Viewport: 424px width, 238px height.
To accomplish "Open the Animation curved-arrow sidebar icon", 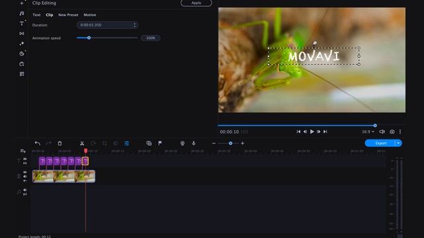I will coord(22,64).
